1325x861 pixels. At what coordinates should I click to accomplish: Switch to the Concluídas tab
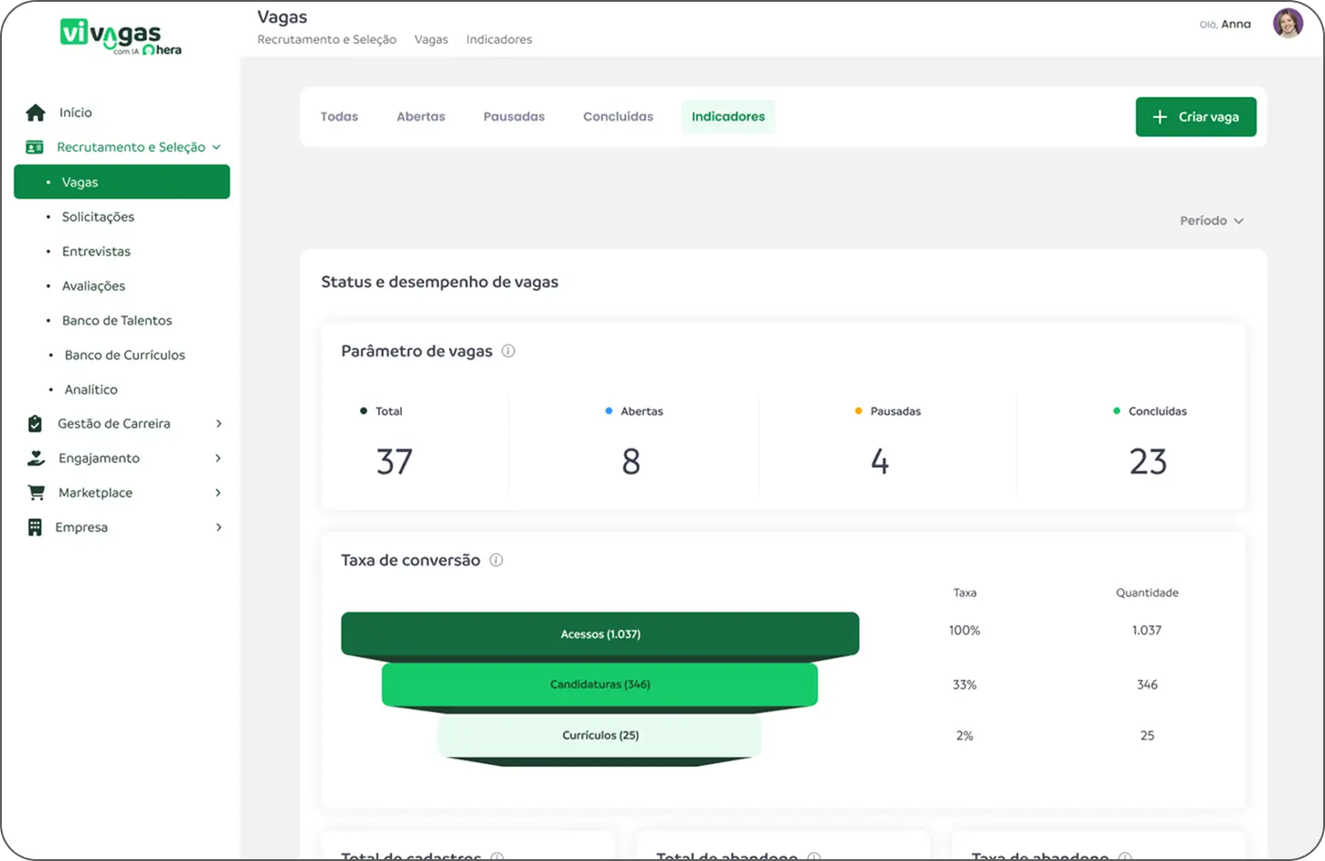click(x=618, y=117)
